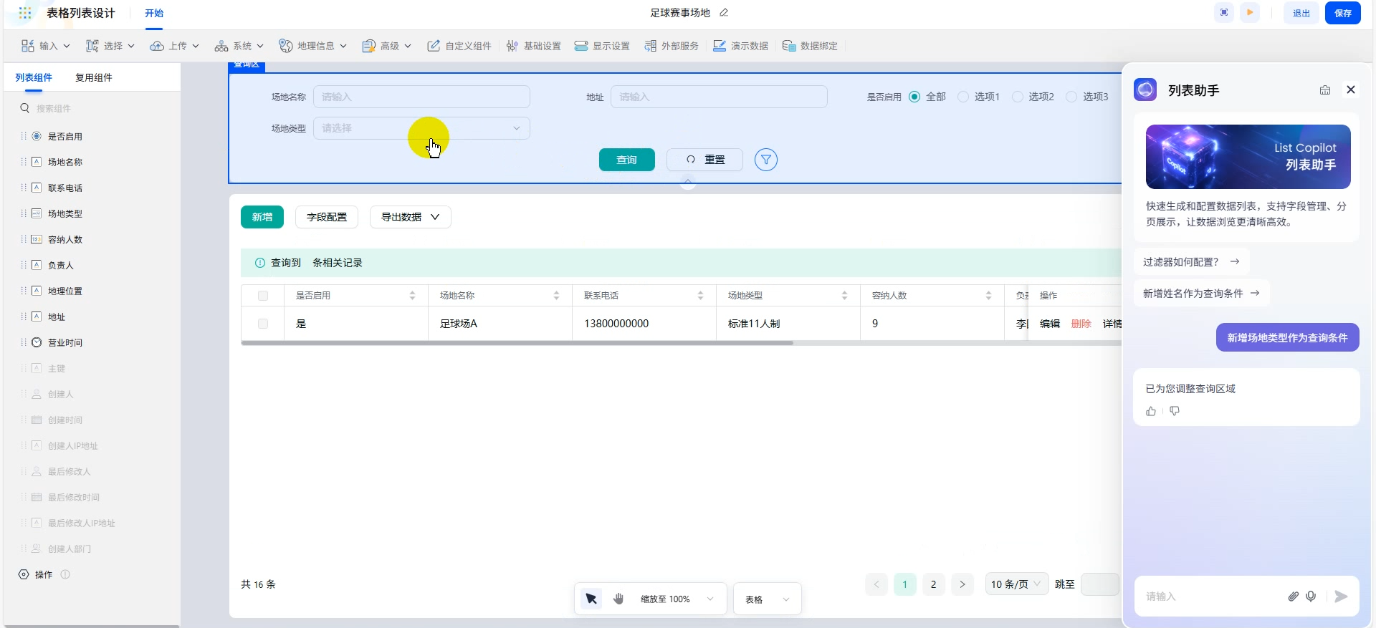Select the 选项2 radio option
The height and width of the screenshot is (628, 1376).
(x=1018, y=97)
